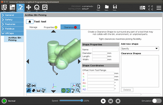This screenshot has width=163, height=105.
Task: Toggle the green globe environment icon
Action: tap(63, 90)
